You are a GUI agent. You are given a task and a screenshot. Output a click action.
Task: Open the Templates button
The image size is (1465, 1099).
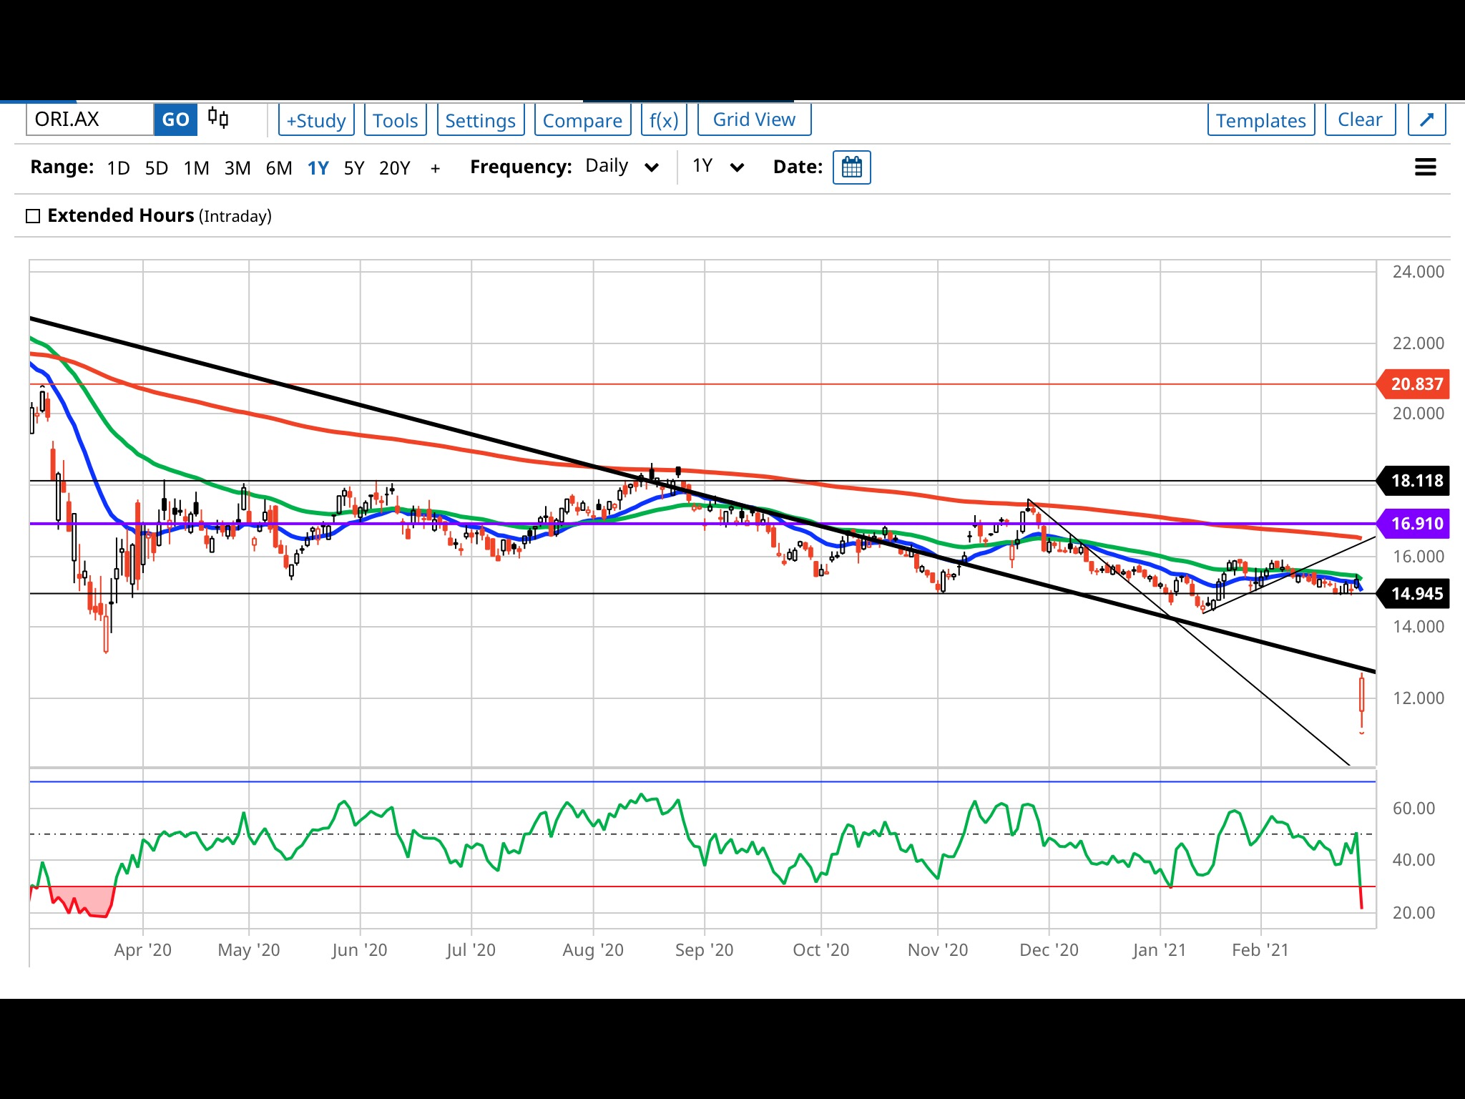tap(1261, 119)
